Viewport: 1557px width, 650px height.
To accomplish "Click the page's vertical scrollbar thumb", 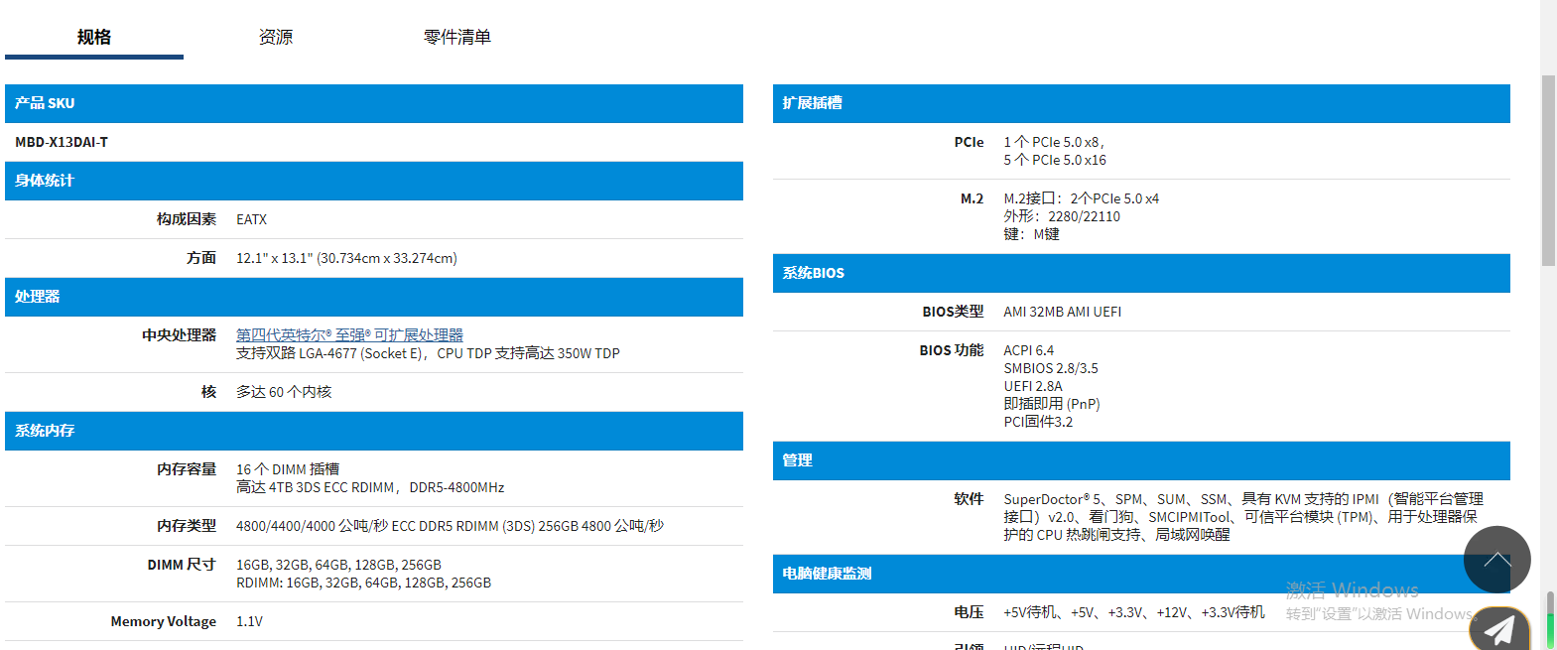I will pos(1548,169).
